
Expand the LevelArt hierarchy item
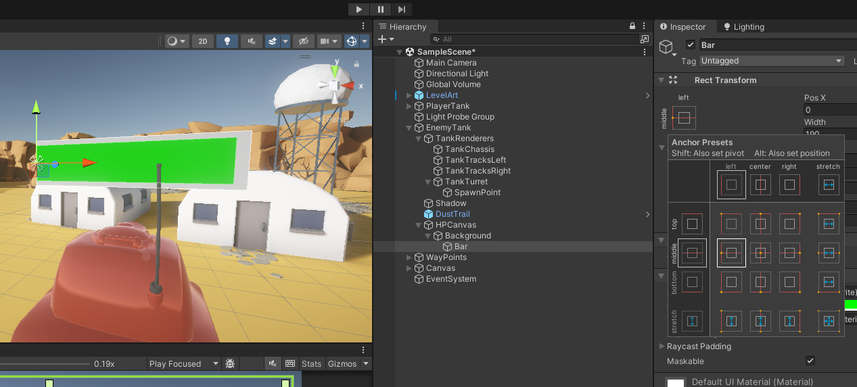point(409,95)
